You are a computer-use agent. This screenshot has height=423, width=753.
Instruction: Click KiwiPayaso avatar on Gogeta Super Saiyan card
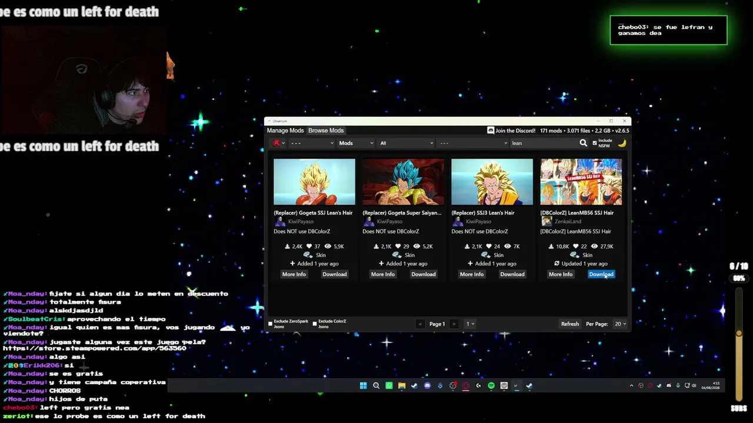369,221
